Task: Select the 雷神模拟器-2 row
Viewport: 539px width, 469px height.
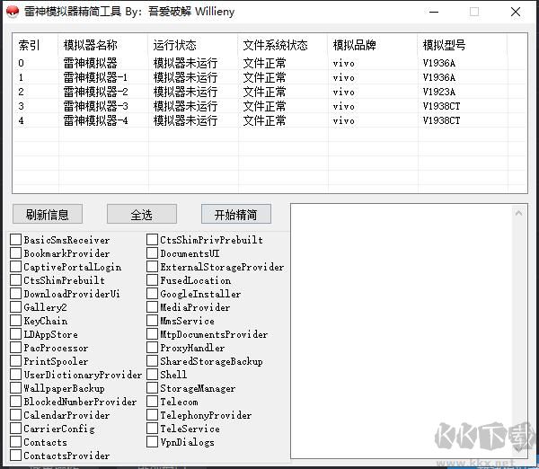Action: (269, 92)
